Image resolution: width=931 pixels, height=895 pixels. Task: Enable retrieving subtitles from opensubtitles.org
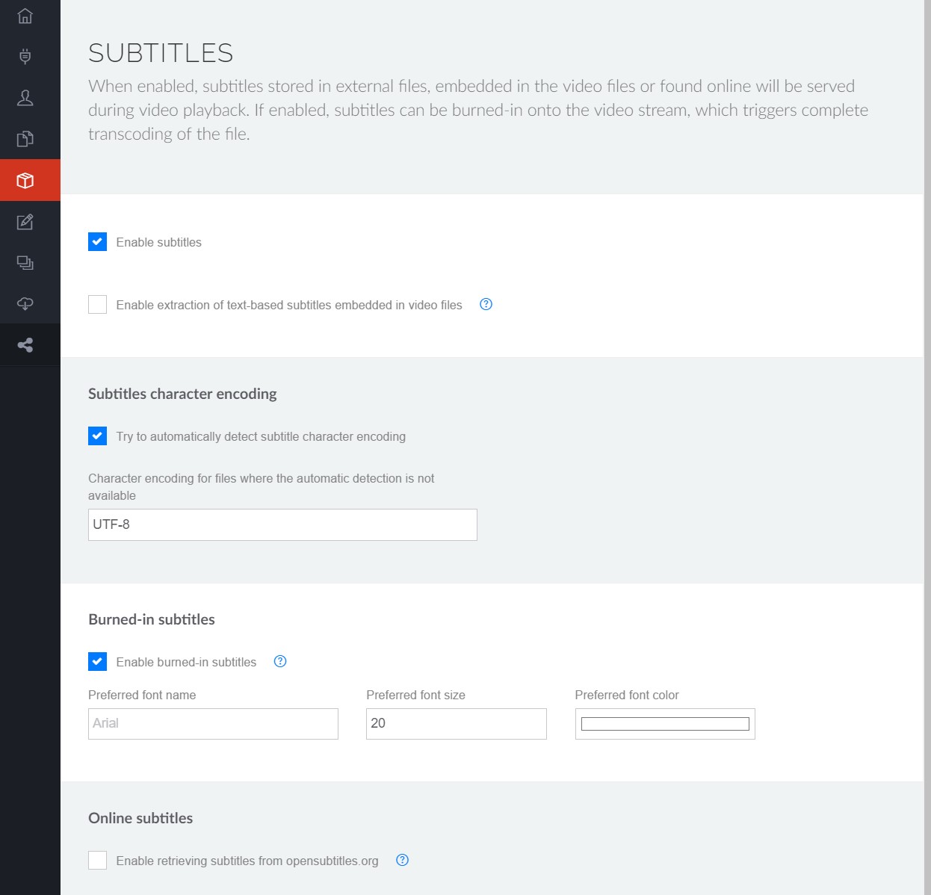(x=97, y=860)
